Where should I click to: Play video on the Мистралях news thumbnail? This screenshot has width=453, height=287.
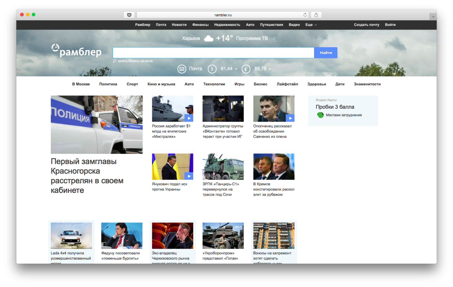pos(189,118)
